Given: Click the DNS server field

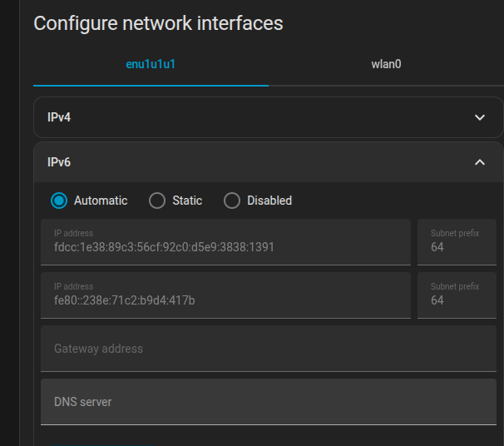Looking at the screenshot, I should point(269,402).
